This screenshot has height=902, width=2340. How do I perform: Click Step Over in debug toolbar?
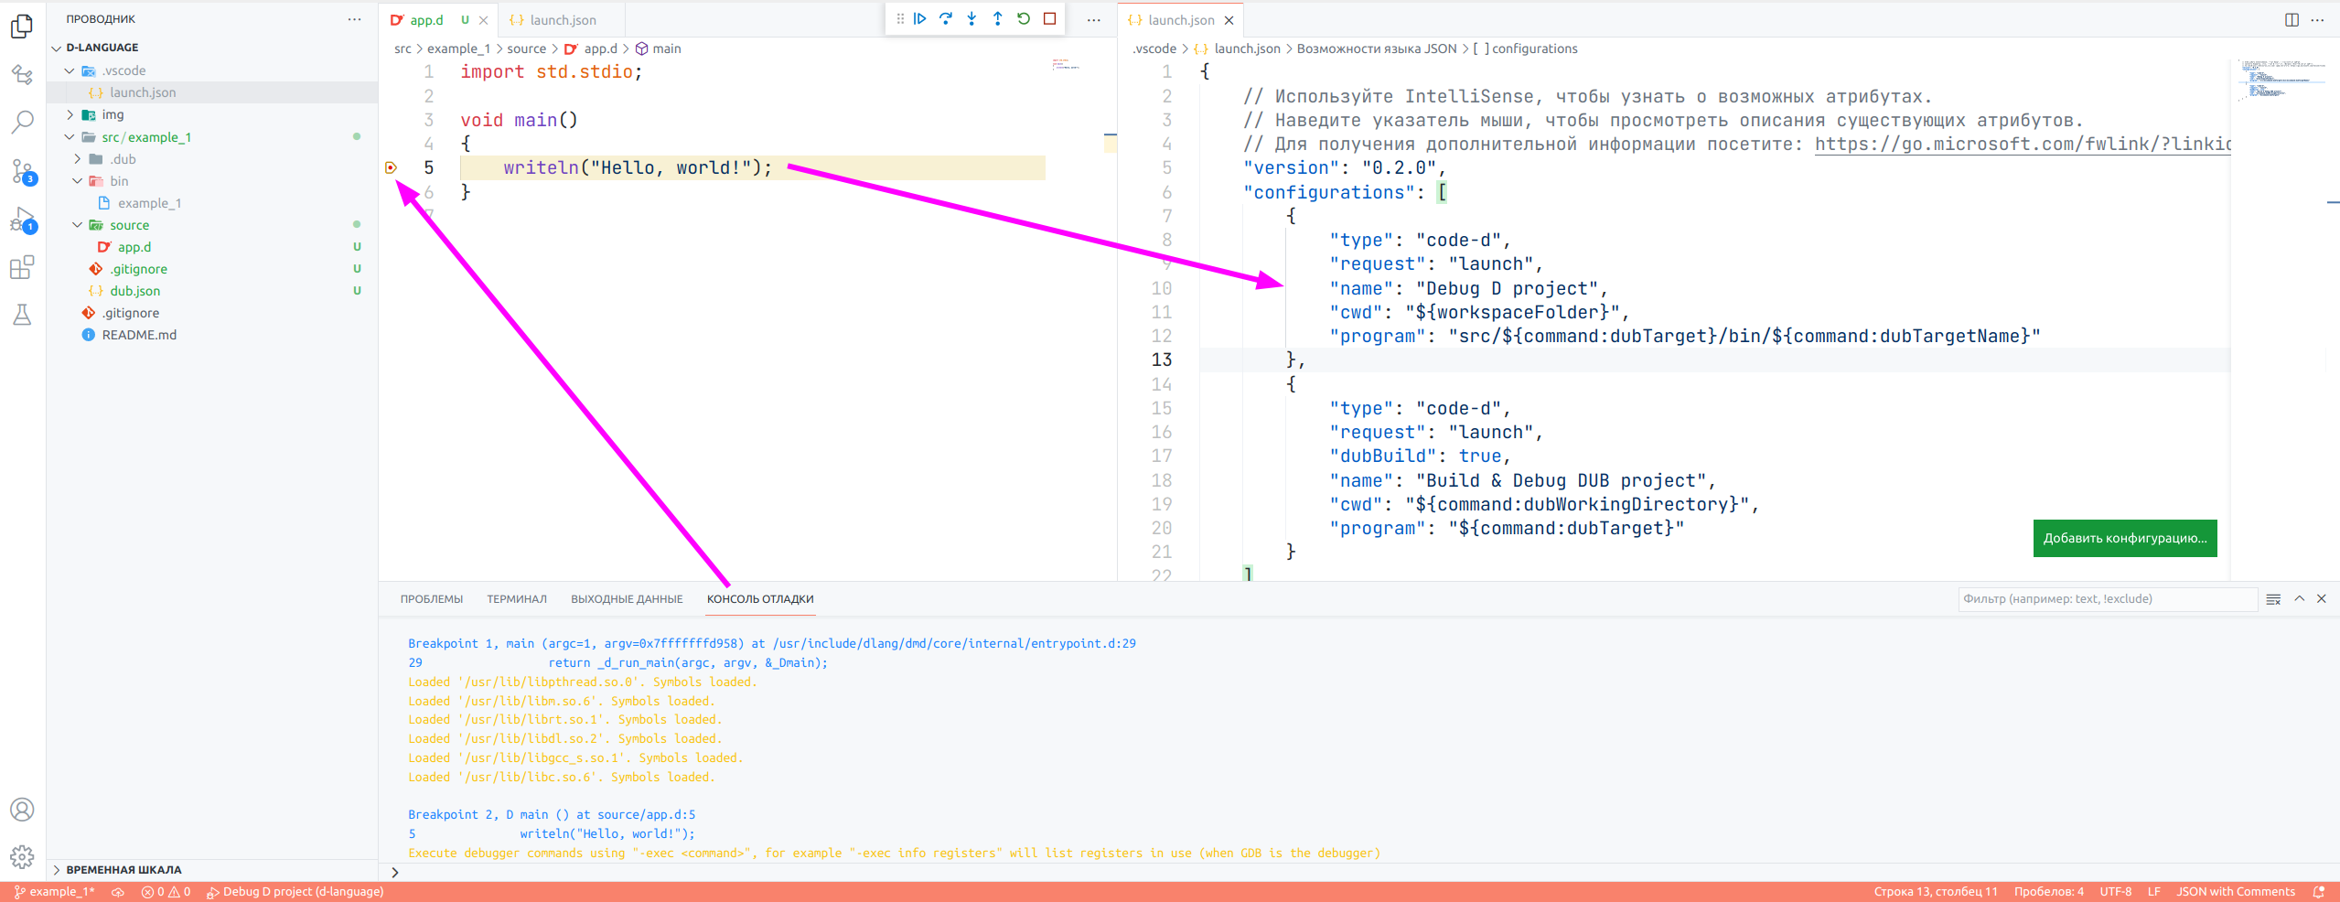coord(946,18)
